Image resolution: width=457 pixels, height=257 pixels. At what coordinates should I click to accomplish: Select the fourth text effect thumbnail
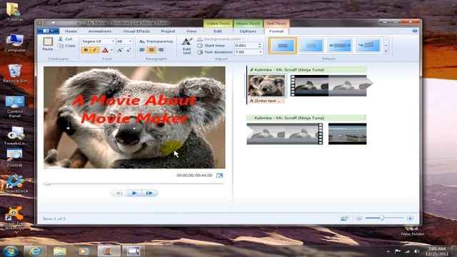click(x=368, y=46)
